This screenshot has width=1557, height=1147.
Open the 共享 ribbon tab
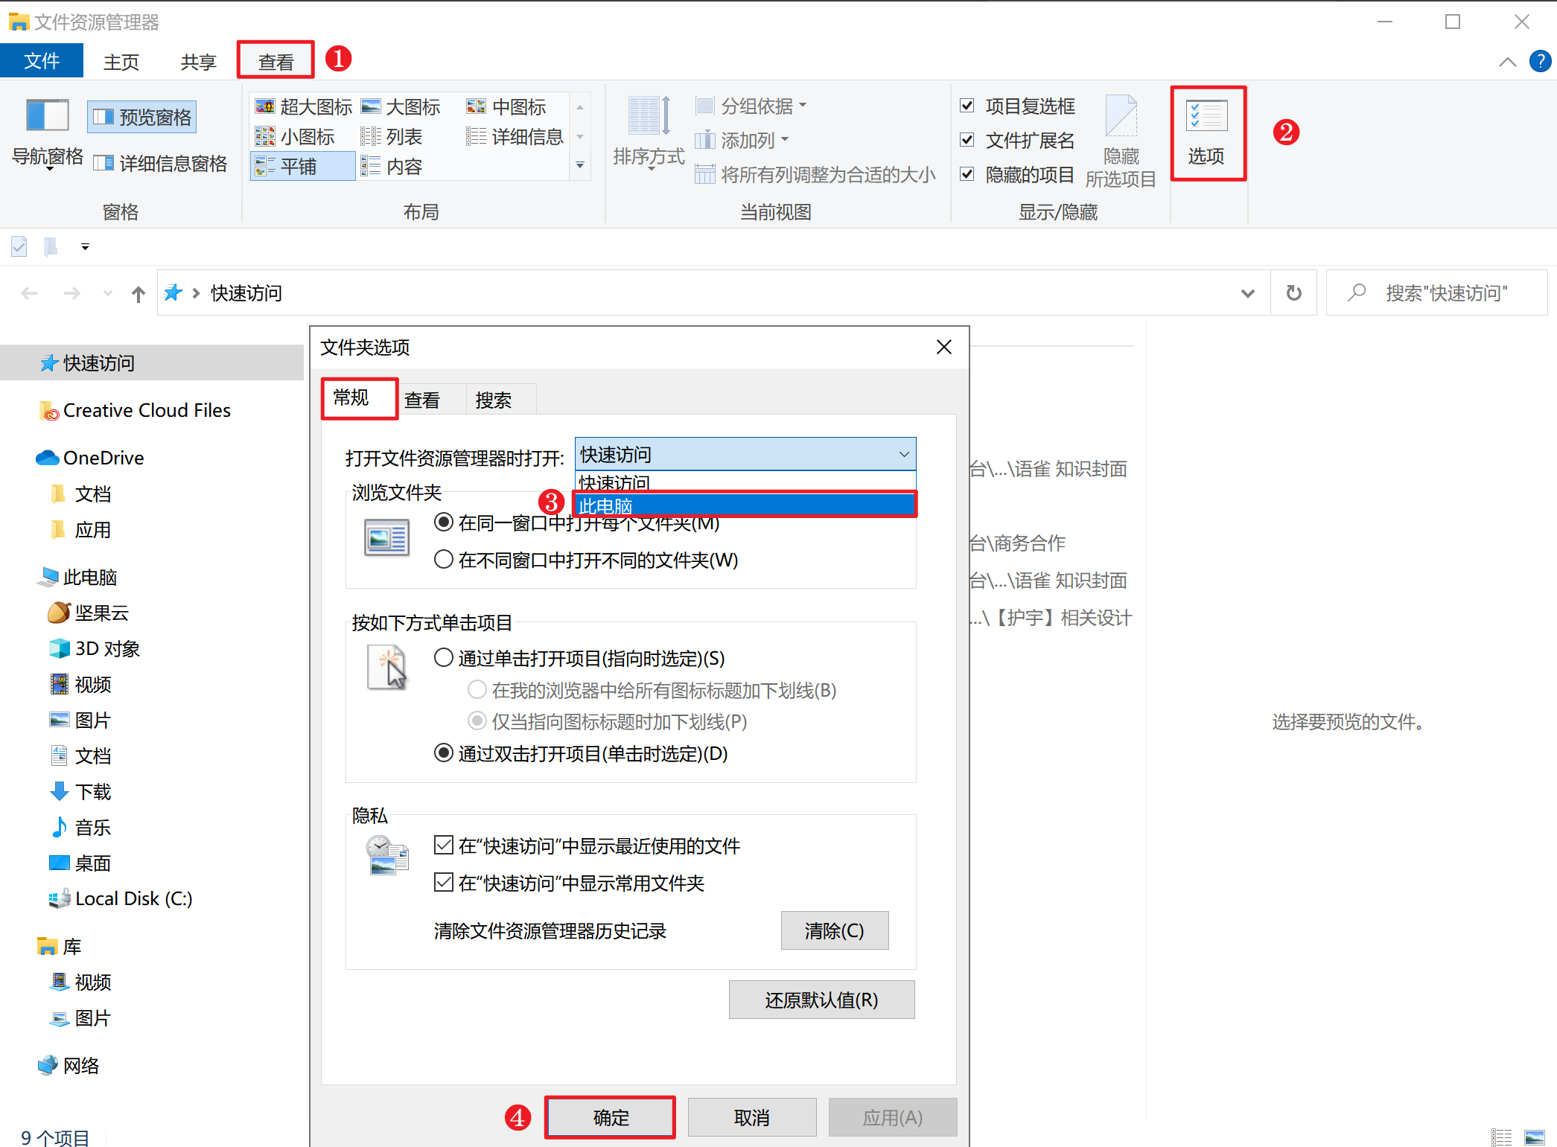[x=198, y=62]
